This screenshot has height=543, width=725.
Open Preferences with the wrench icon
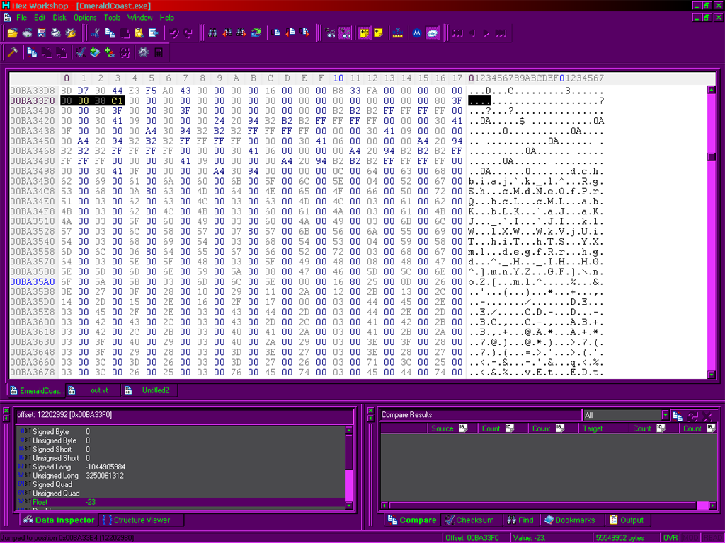[71, 33]
